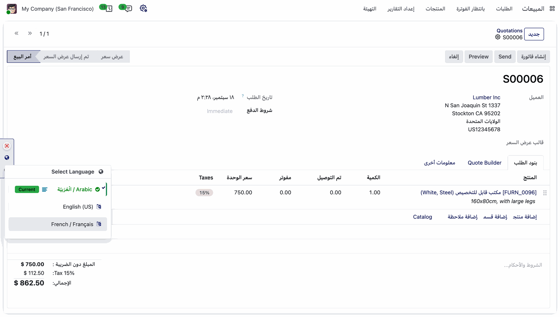The height and width of the screenshot is (317, 560).
Task: Select French / Français language
Action: (58, 224)
